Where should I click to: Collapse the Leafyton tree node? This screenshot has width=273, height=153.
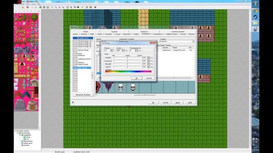pyautogui.click(x=20, y=135)
